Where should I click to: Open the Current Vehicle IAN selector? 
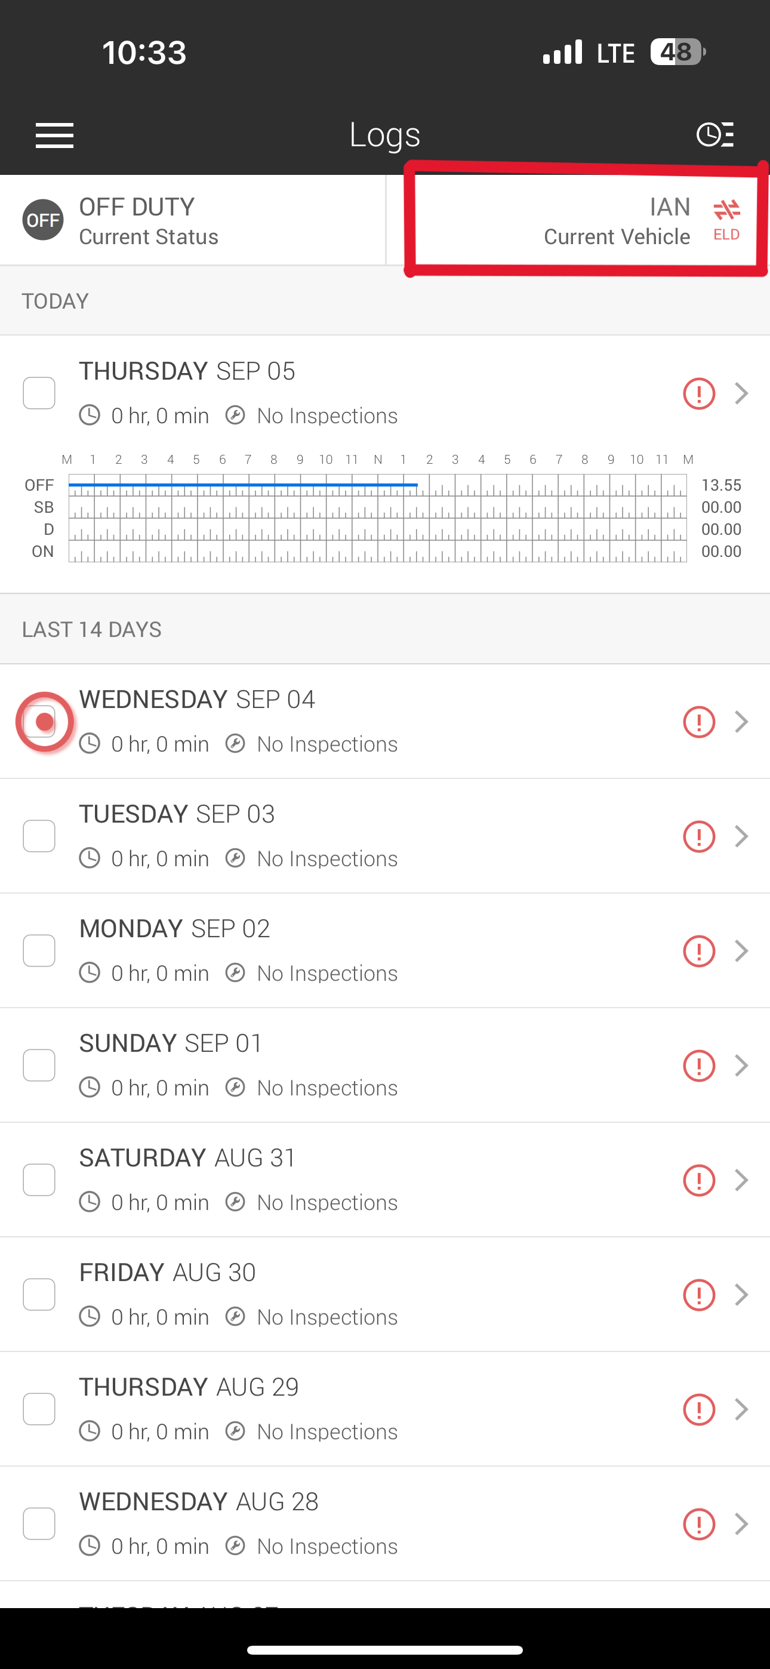pos(616,220)
